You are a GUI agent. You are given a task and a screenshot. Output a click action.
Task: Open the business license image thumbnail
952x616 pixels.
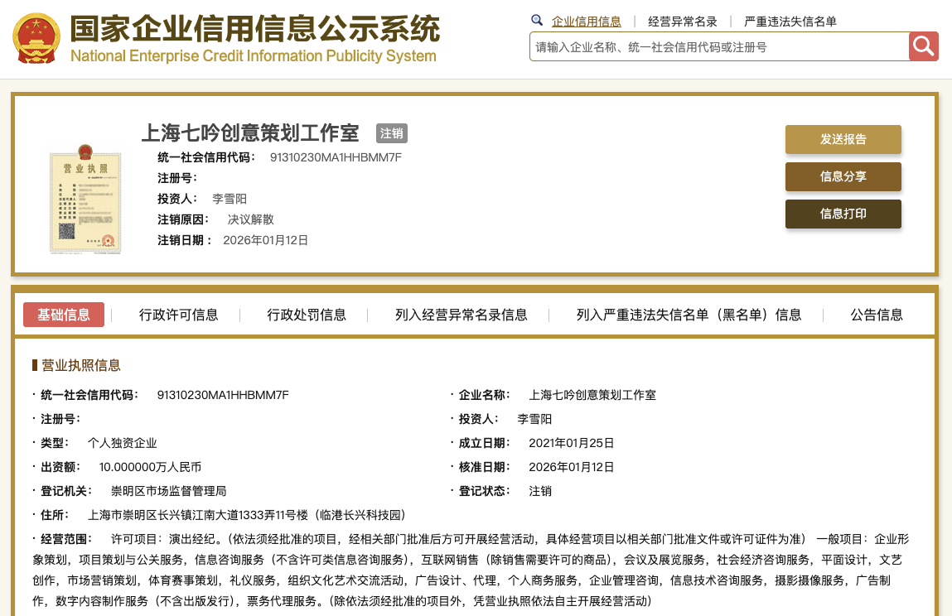pos(85,200)
